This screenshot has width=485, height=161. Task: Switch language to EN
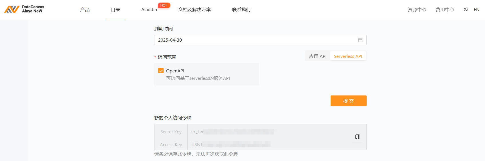476,10
